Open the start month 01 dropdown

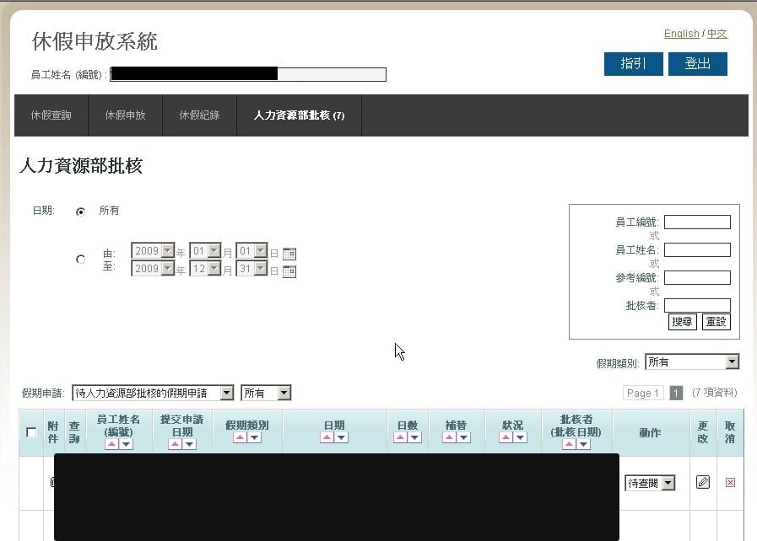click(205, 251)
